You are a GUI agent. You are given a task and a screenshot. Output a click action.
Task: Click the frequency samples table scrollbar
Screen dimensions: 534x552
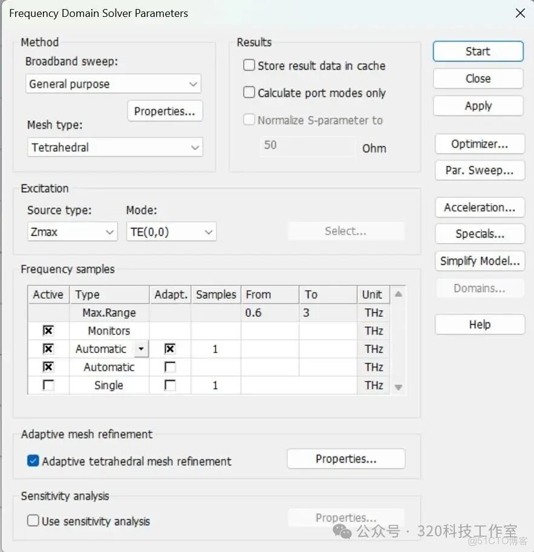398,339
